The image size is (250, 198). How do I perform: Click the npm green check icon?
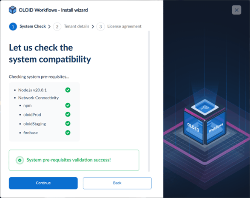click(x=68, y=105)
